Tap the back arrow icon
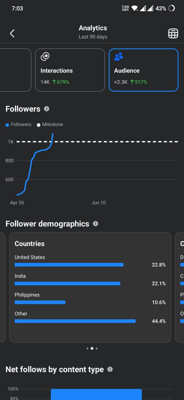184x400 pixels. (12, 33)
